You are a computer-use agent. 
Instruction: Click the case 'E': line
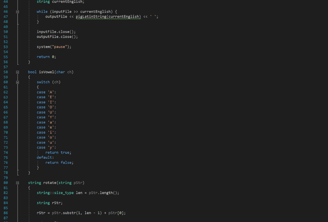tap(46, 97)
